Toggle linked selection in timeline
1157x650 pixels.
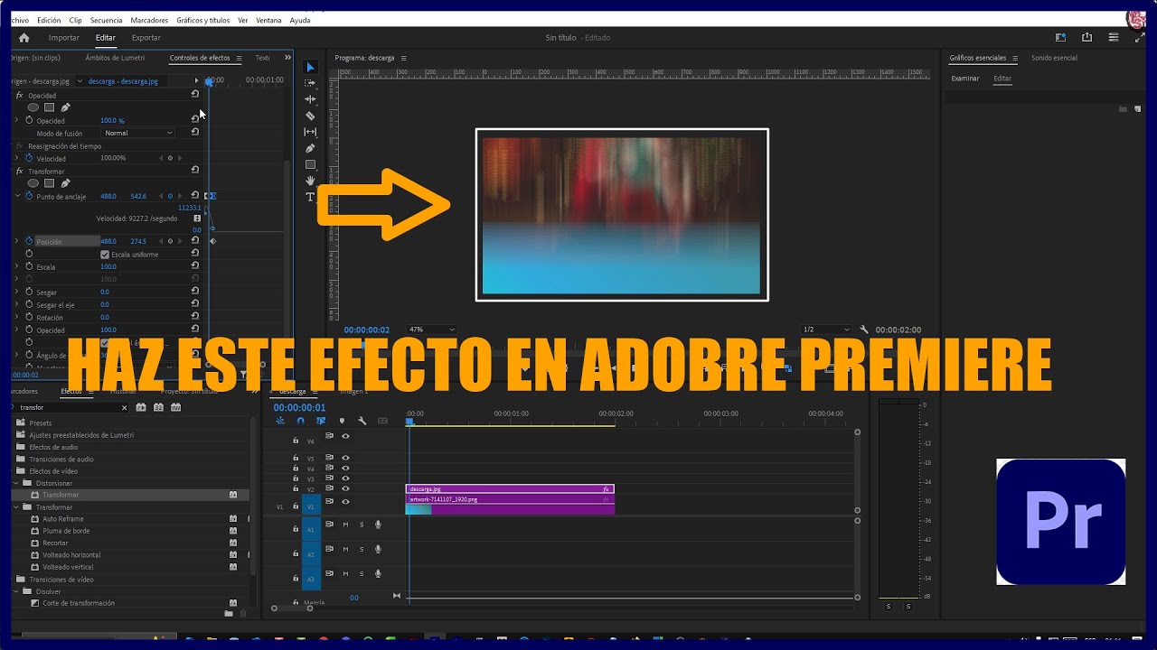[x=321, y=421]
